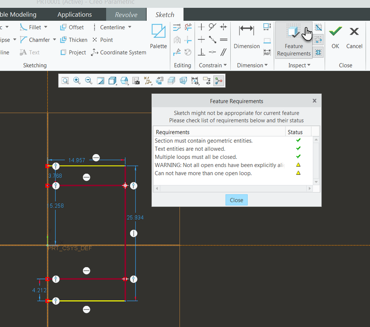Image resolution: width=370 pixels, height=327 pixels.
Task: Cancel the sketch
Action: (354, 37)
